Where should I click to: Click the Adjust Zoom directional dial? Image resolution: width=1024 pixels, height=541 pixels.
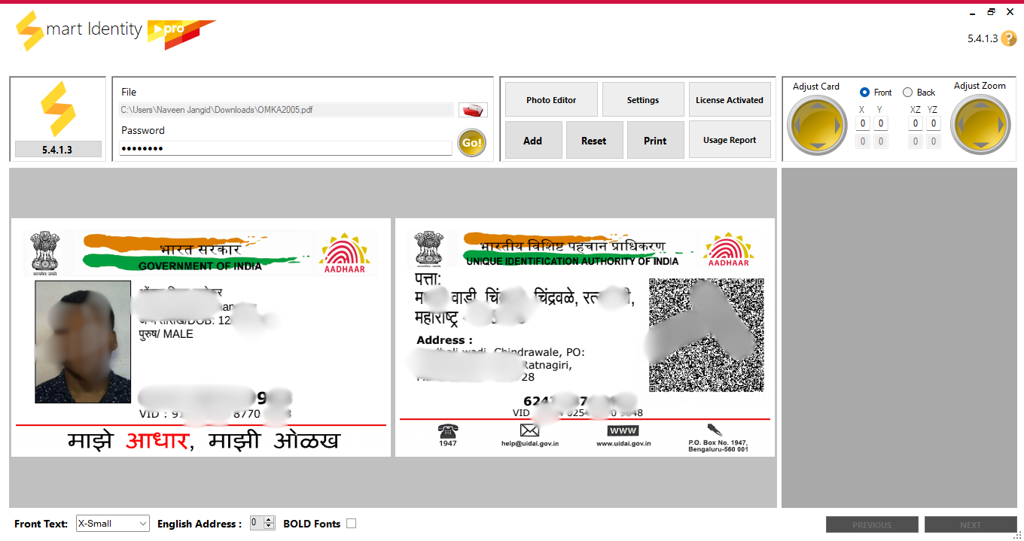coord(980,126)
